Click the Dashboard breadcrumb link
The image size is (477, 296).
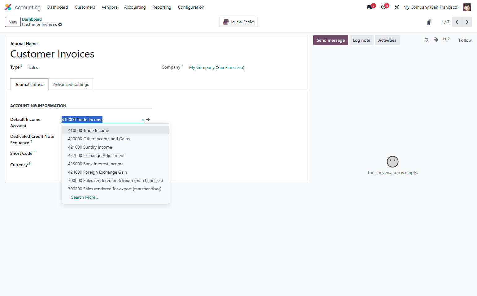click(x=32, y=19)
